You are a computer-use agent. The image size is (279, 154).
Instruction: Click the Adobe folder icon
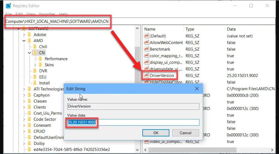tap(30, 35)
